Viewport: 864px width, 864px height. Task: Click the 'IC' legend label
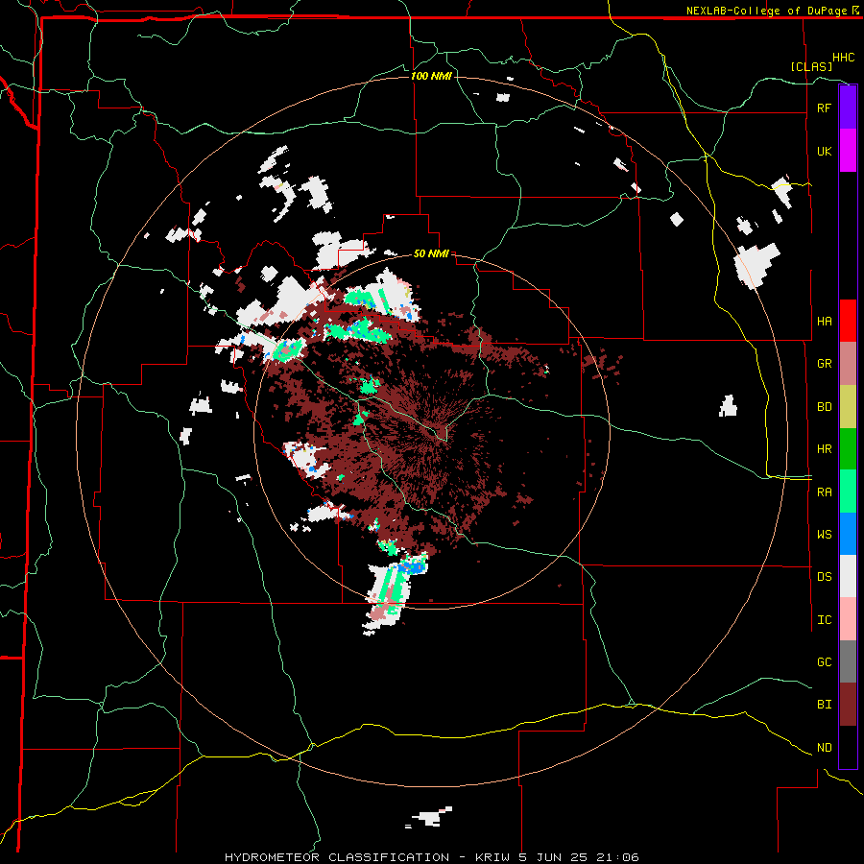point(824,620)
